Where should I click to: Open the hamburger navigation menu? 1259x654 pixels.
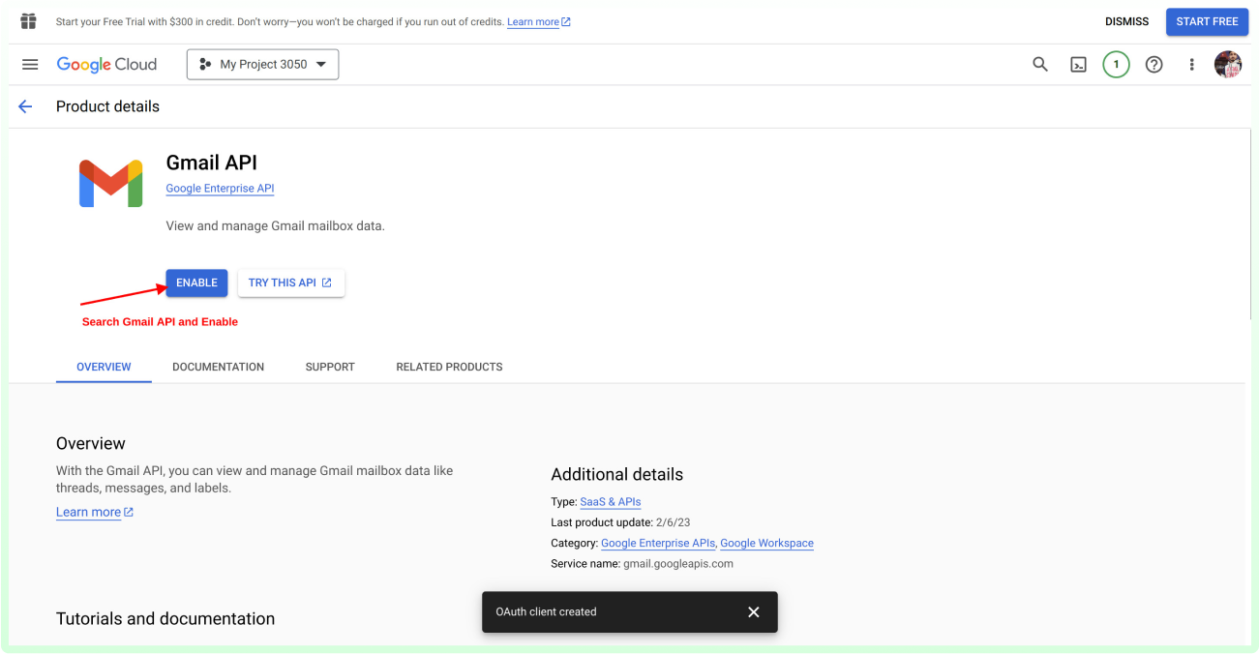pyautogui.click(x=30, y=65)
